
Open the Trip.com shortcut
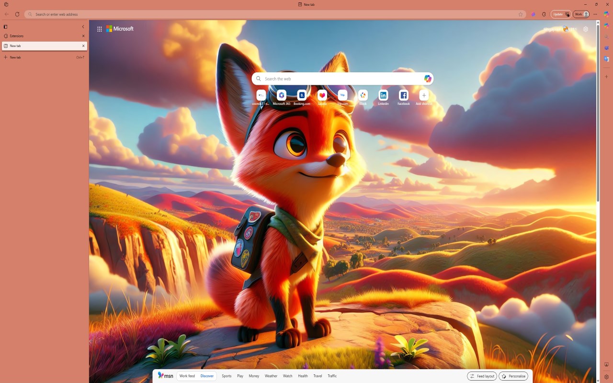pos(342,97)
